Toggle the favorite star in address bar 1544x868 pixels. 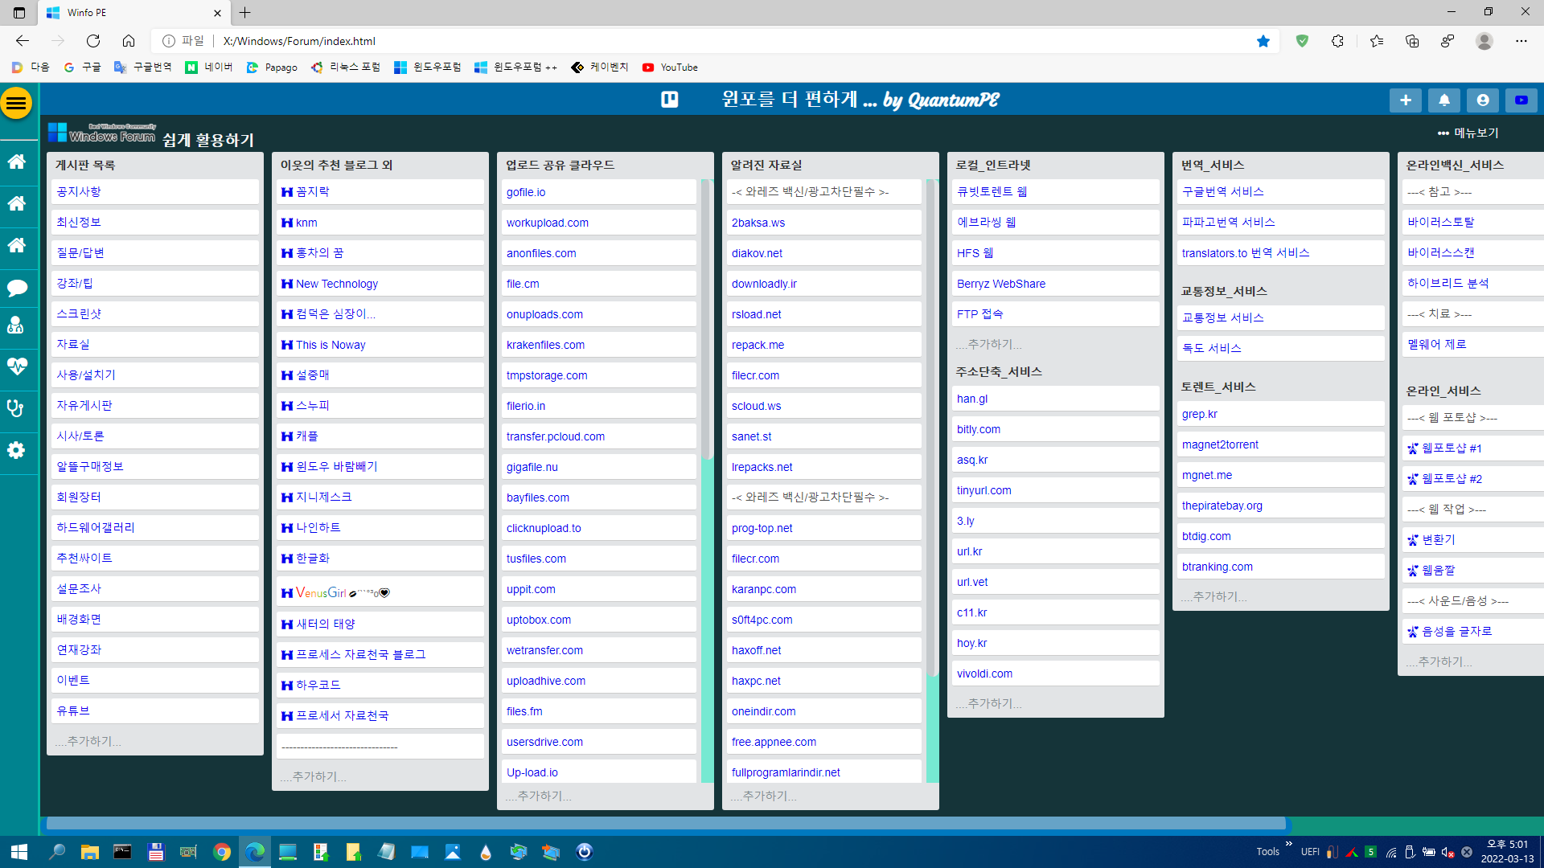[x=1263, y=41]
